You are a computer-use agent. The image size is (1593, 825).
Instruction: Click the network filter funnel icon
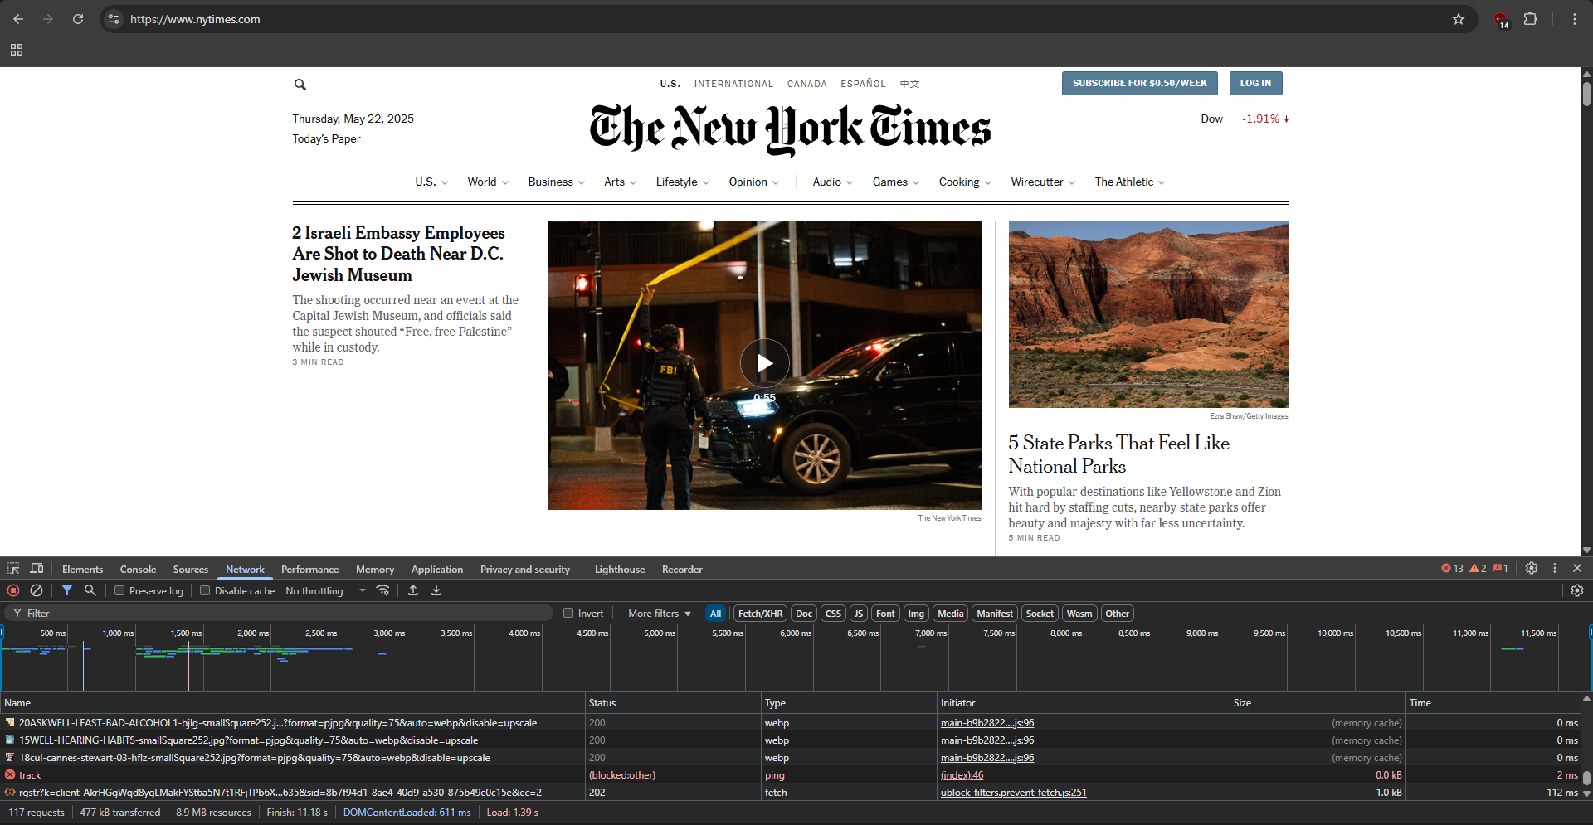coord(67,590)
